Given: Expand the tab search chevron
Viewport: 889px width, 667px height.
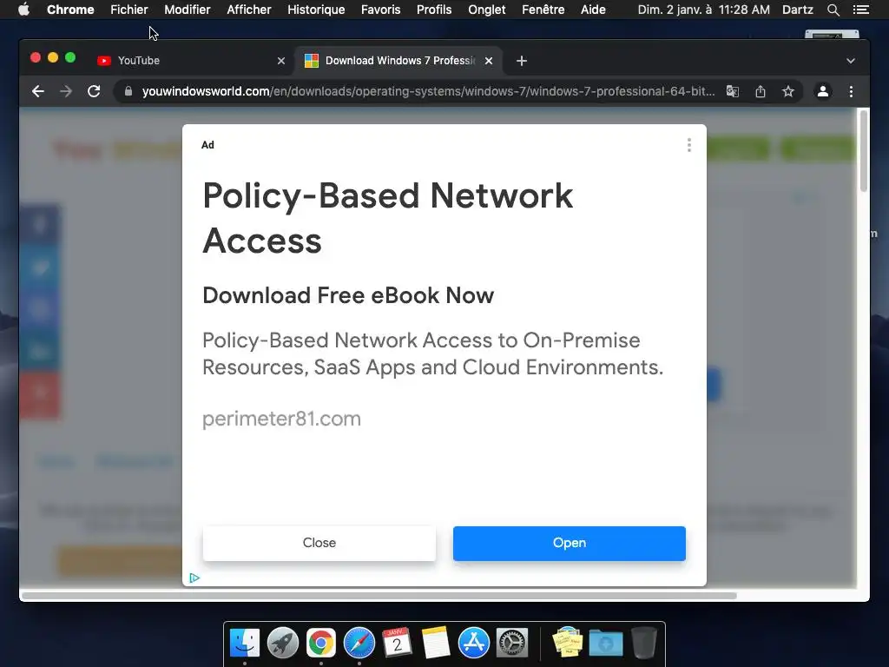Looking at the screenshot, I should [851, 61].
